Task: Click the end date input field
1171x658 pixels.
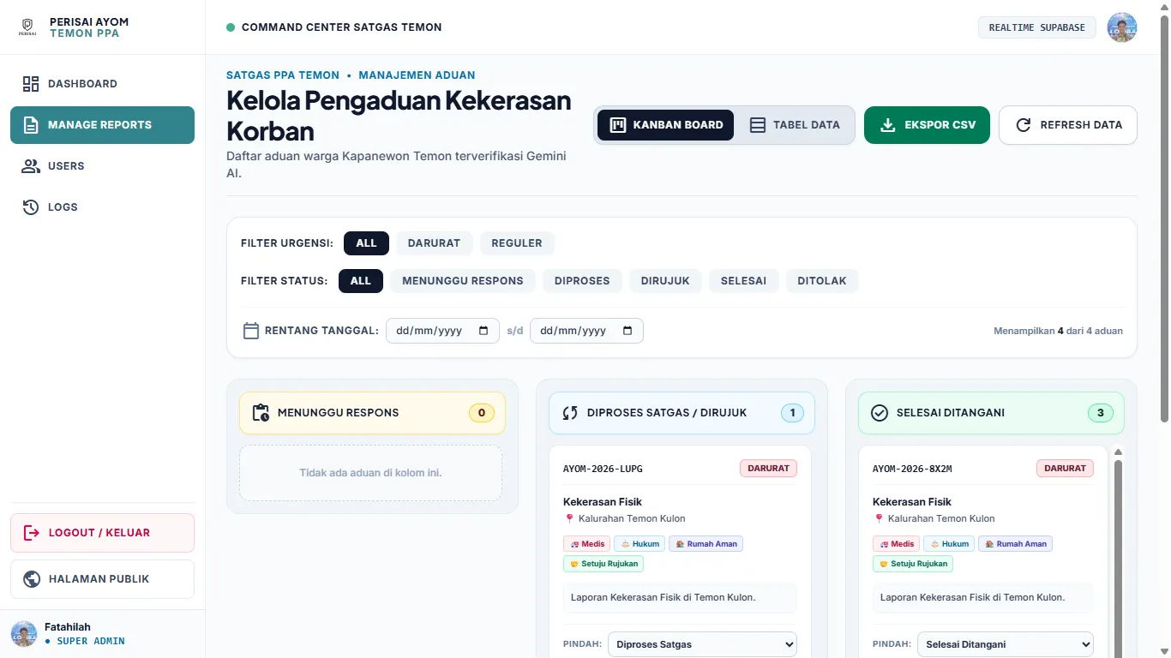Action: [x=586, y=331]
